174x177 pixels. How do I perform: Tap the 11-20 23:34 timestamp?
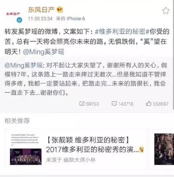click(x=40, y=19)
